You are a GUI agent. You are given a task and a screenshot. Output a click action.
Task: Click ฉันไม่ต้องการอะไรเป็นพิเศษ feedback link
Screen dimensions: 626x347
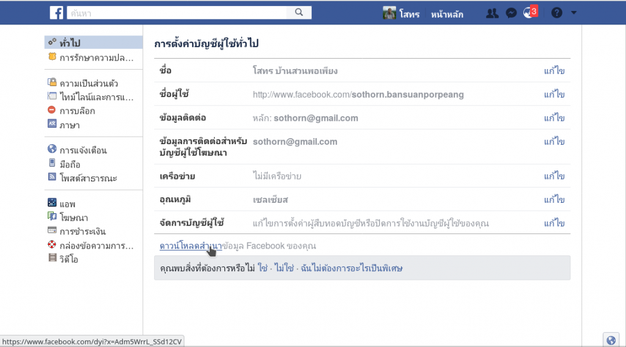[x=352, y=268]
